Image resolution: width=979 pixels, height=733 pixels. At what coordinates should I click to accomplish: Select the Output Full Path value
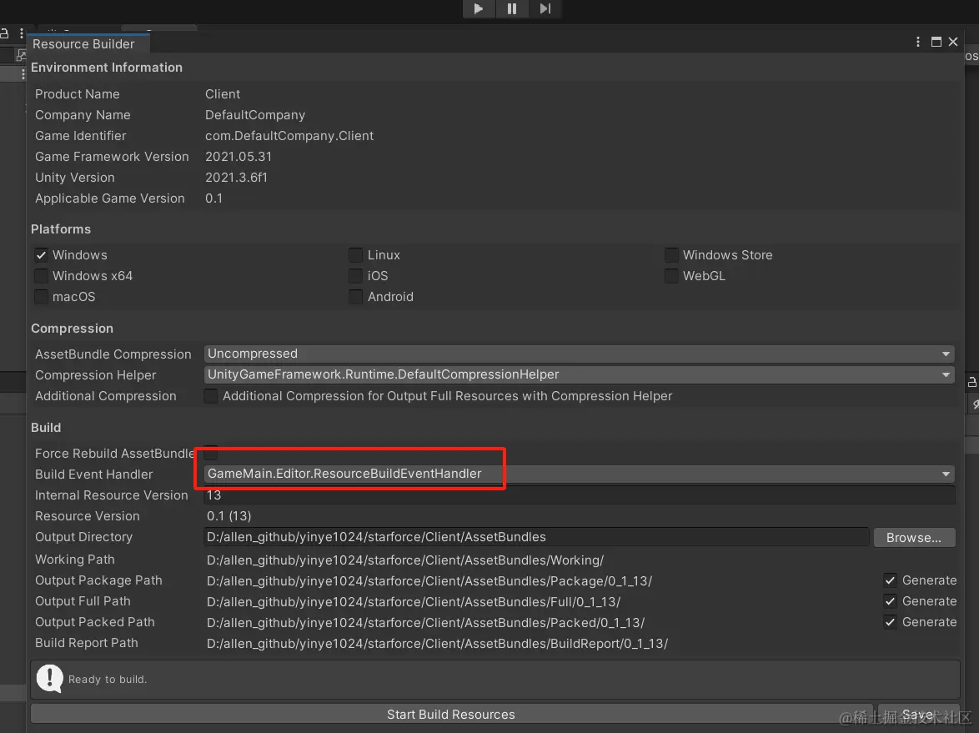click(414, 602)
